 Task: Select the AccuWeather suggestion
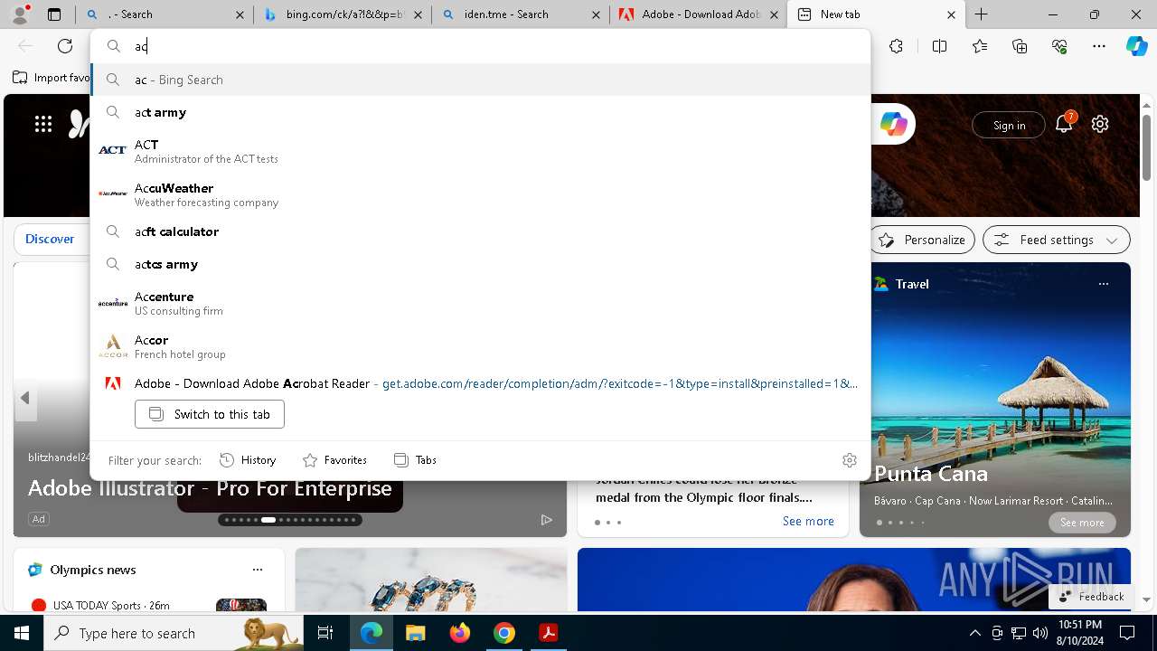pos(481,194)
